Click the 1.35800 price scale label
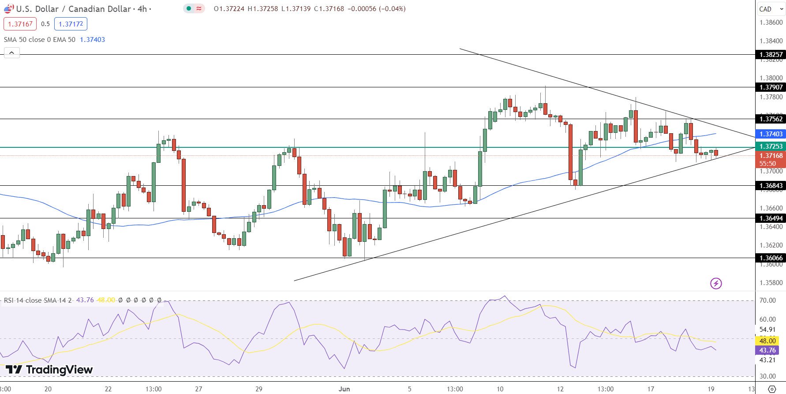The width and height of the screenshot is (786, 394). [771, 283]
